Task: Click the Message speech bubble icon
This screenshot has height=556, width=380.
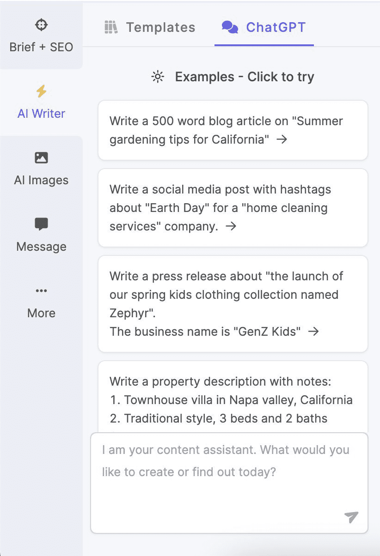Action: pos(41,224)
